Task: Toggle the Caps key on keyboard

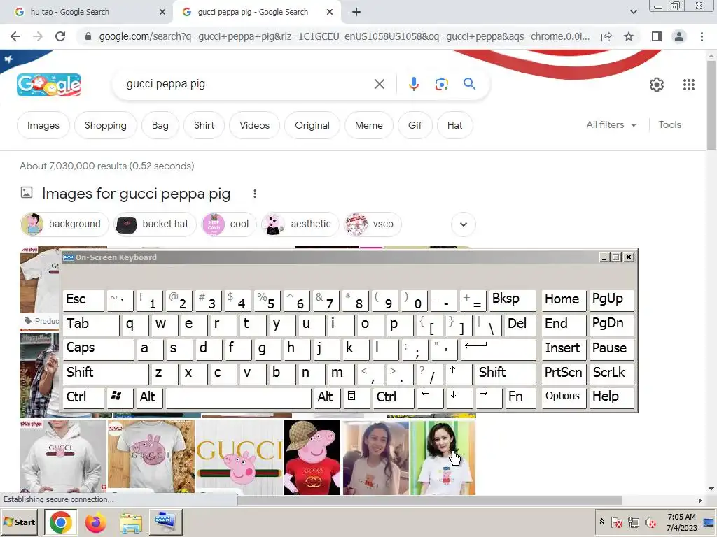Action: 98,349
